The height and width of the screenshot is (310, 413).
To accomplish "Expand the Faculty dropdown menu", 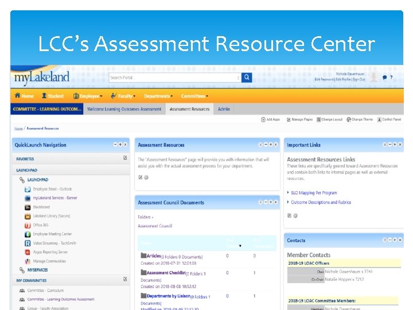I will click(x=123, y=96).
